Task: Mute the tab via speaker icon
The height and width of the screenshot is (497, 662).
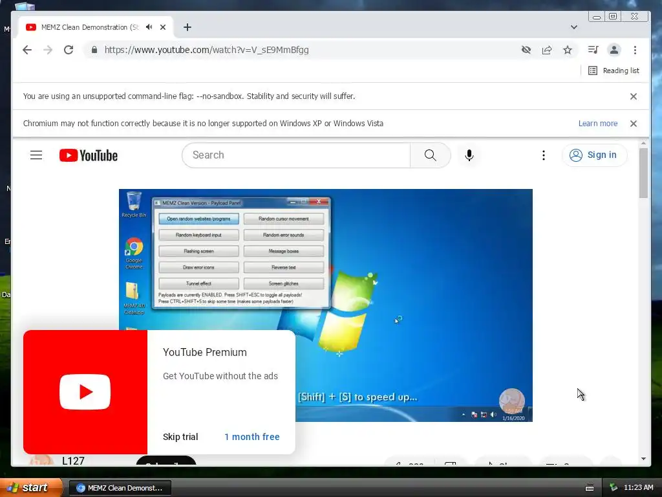Action: tap(149, 27)
